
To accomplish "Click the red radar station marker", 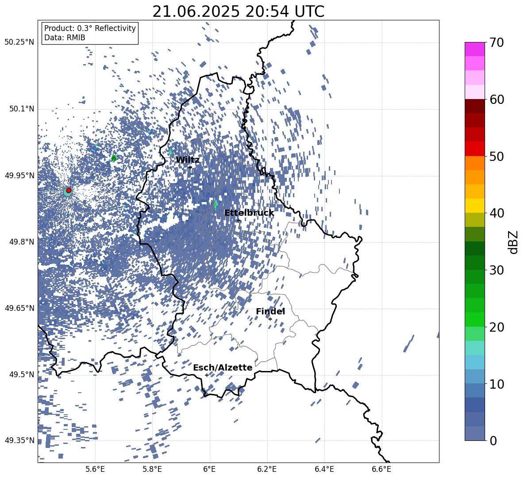I will click(x=69, y=191).
